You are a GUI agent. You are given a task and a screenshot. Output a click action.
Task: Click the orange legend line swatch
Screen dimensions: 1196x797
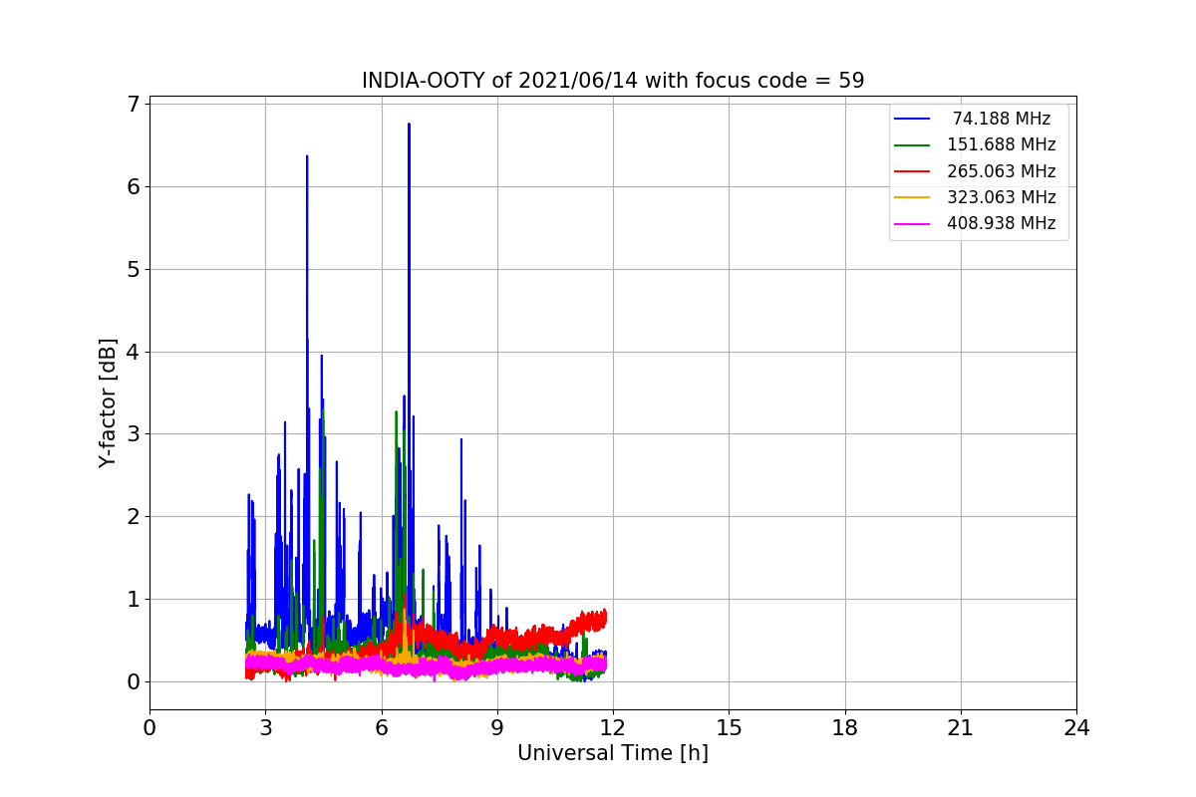[x=912, y=197]
